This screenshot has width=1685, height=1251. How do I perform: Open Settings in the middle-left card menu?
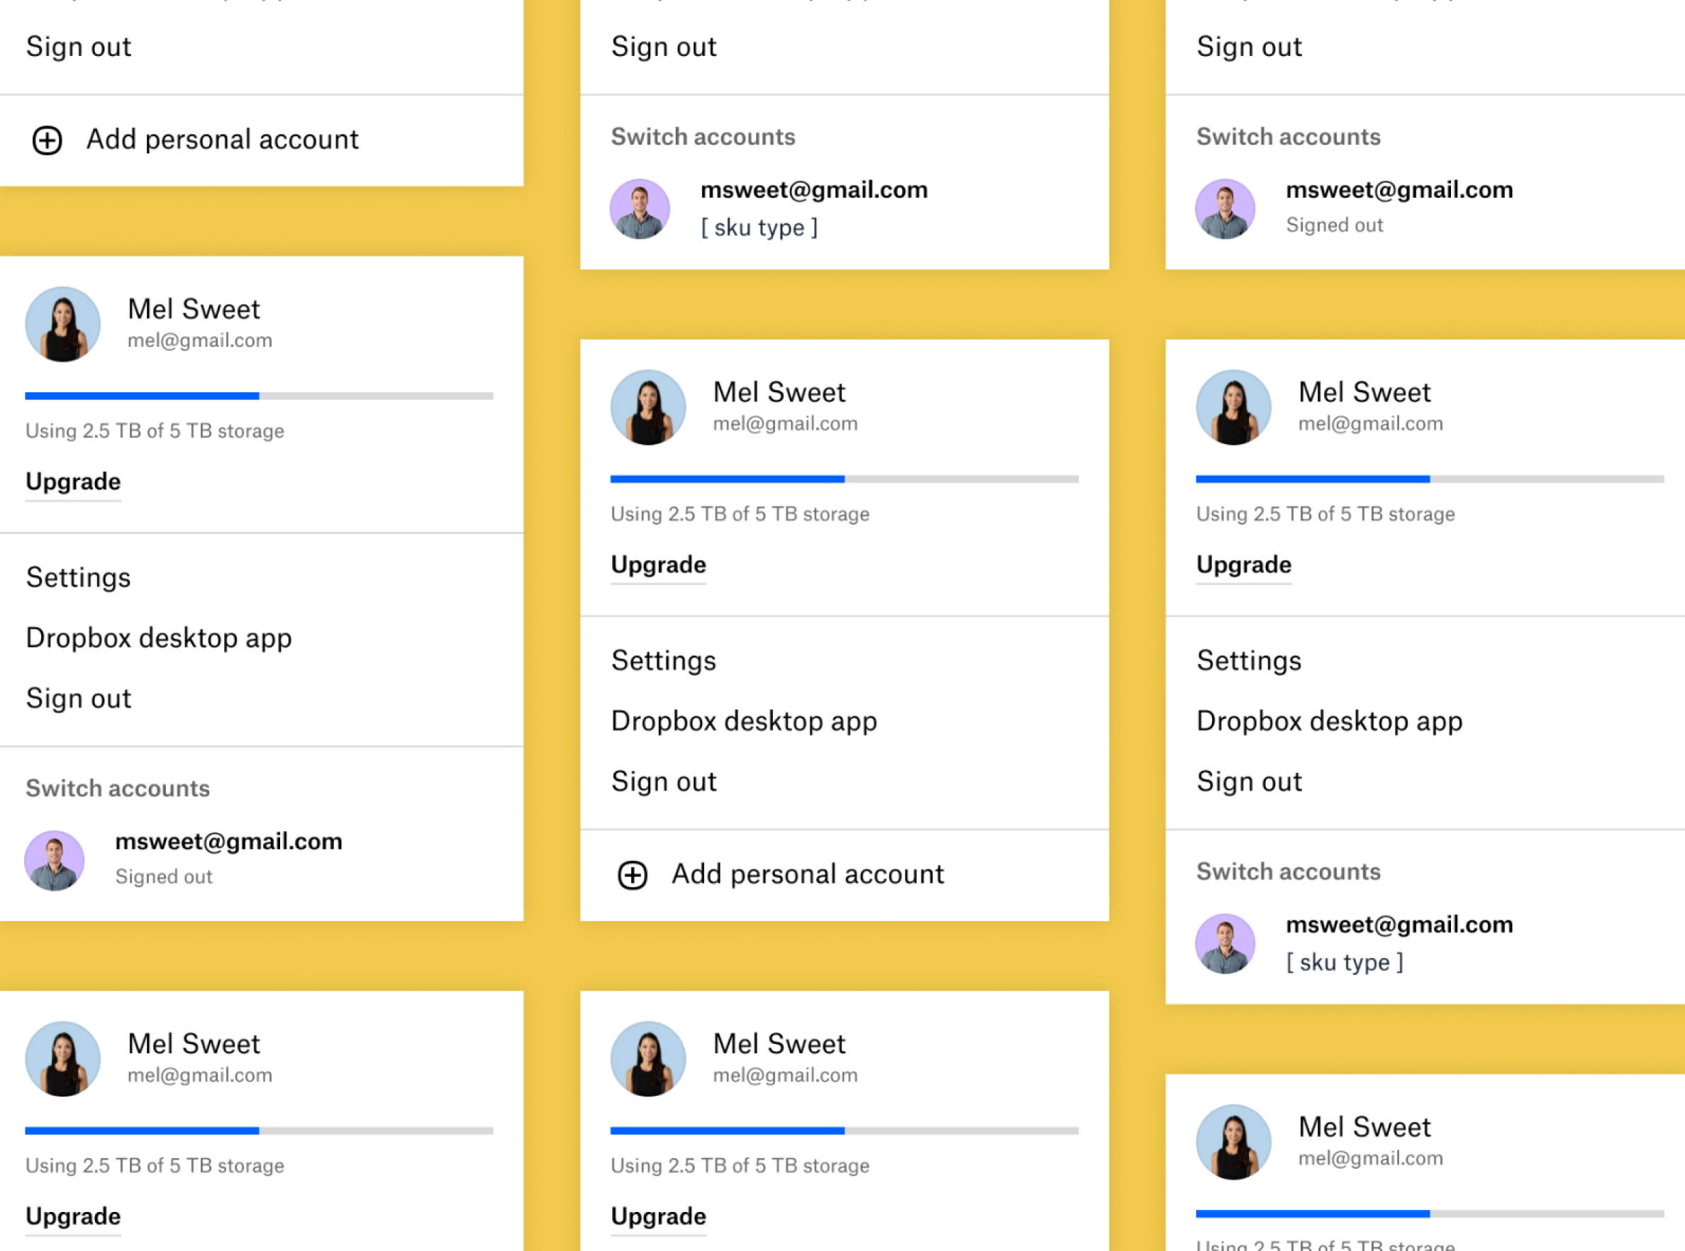(x=79, y=578)
